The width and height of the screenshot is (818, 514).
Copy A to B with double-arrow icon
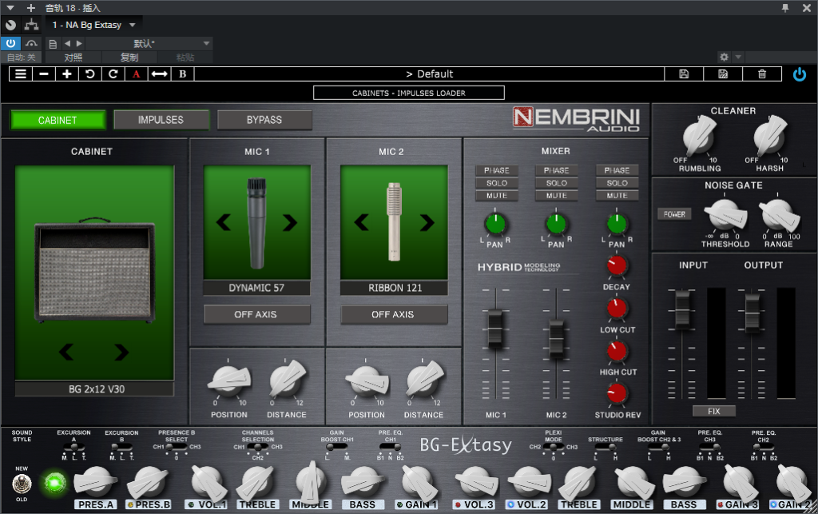[x=159, y=74]
